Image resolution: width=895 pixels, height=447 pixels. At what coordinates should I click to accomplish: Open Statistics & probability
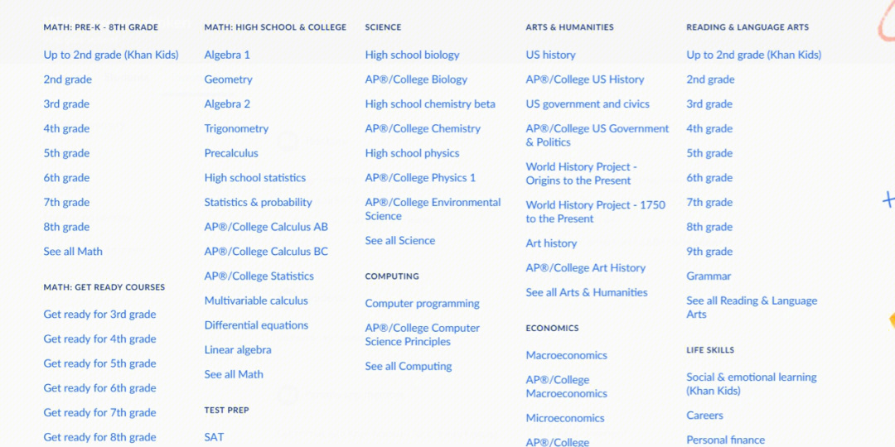pos(258,202)
